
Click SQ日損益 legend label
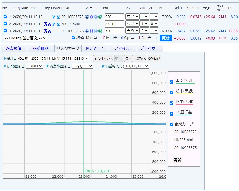click(x=184, y=112)
